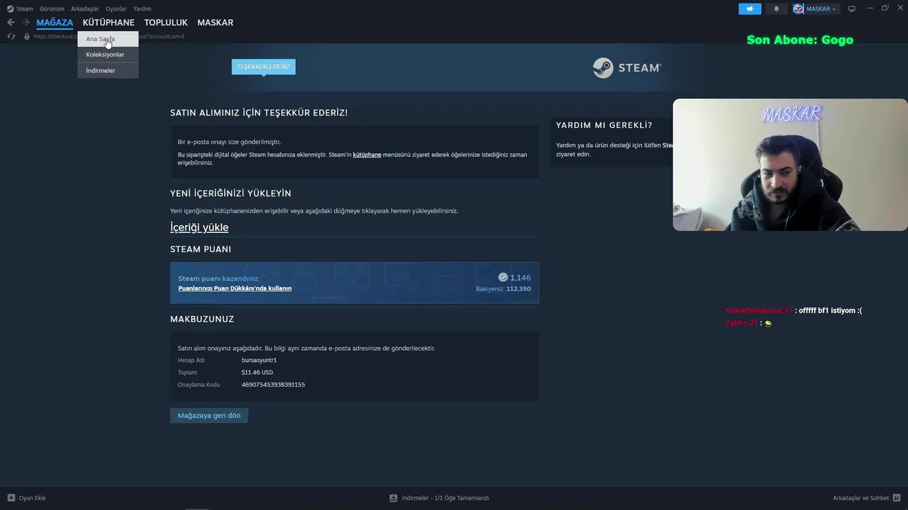908x510 pixels.
Task: Open the Arkadaşlar menu
Action: pyautogui.click(x=85, y=8)
